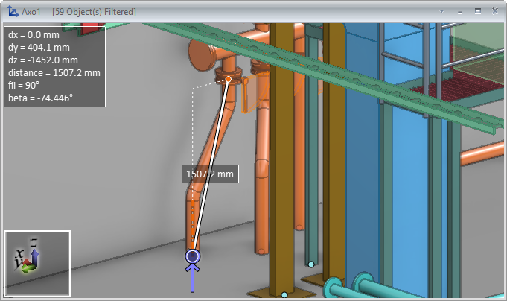The image size is (507, 301).
Task: Click the measurement readout panel showing dx, dy, dz
Action: [54, 66]
